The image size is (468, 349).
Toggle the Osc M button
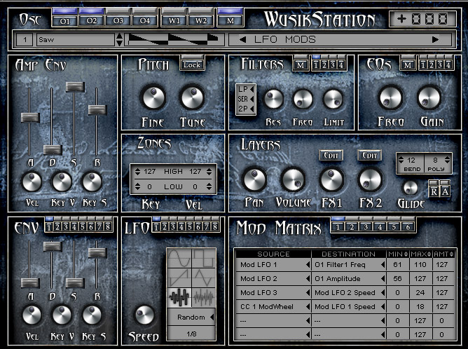[230, 18]
